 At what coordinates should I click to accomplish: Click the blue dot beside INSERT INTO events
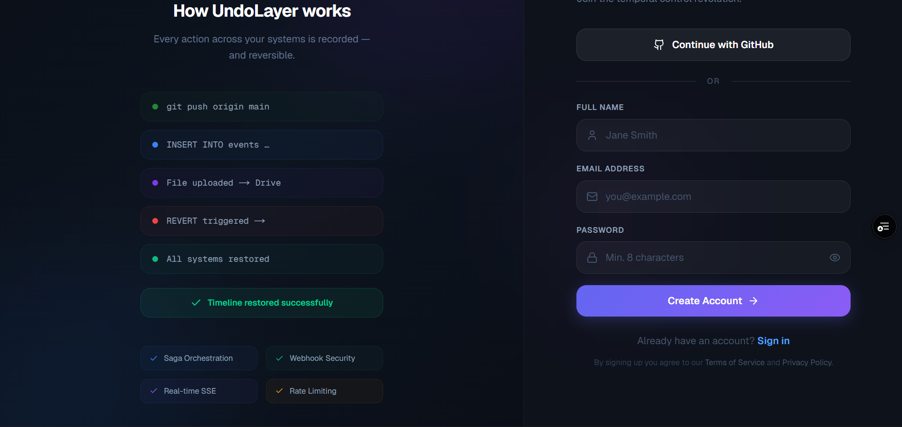click(155, 145)
